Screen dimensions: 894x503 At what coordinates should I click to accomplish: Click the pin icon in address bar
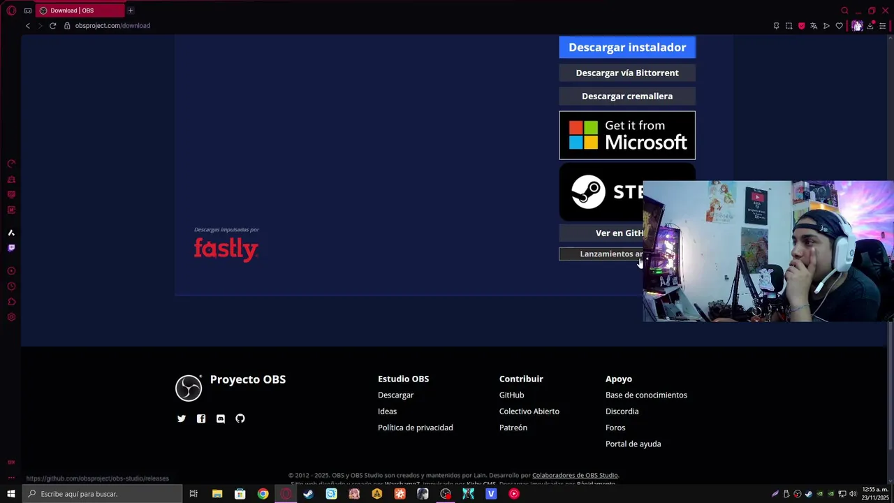776,26
